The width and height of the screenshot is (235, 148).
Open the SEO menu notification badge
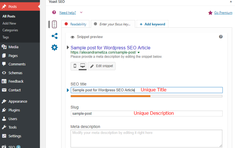click(18, 147)
